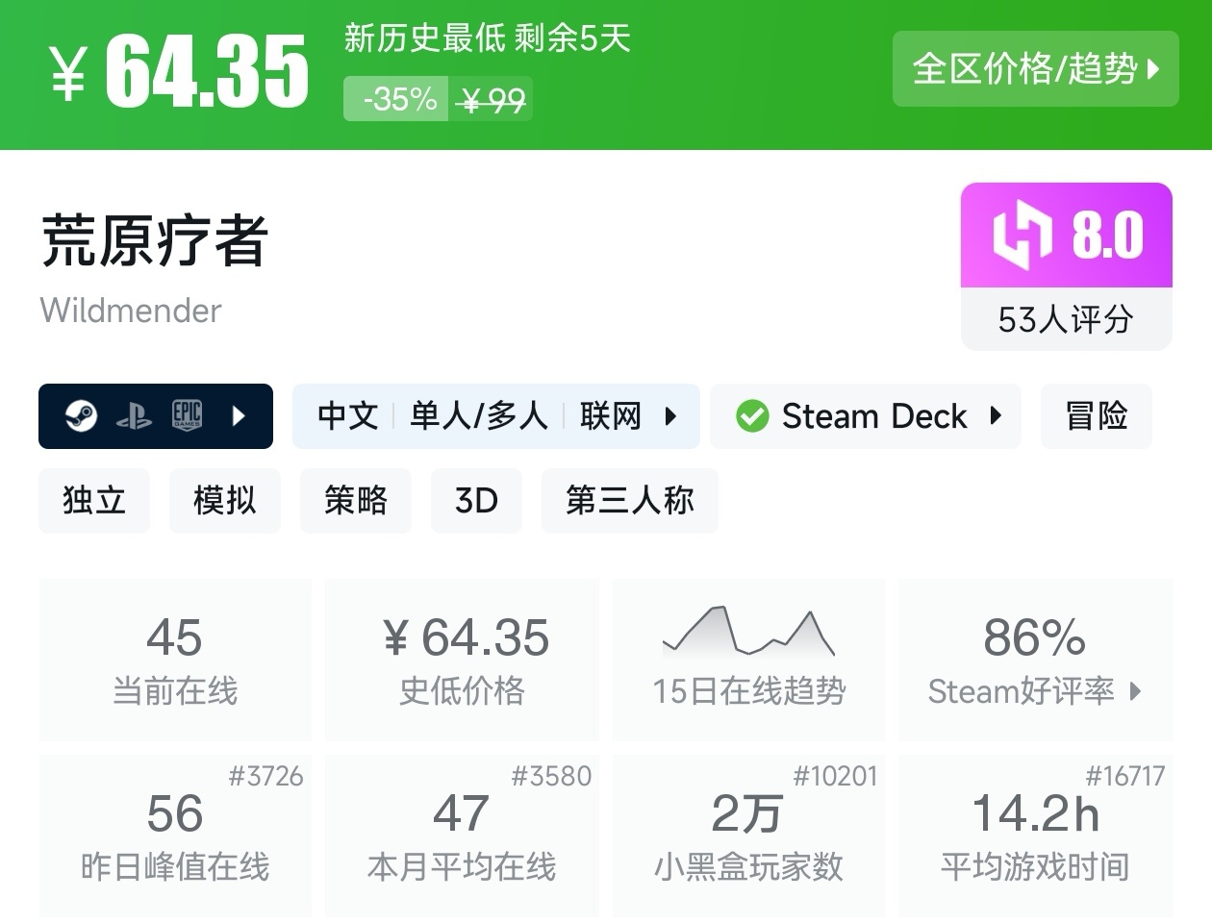Click the Steam platform icon
The height and width of the screenshot is (923, 1212).
[81, 416]
